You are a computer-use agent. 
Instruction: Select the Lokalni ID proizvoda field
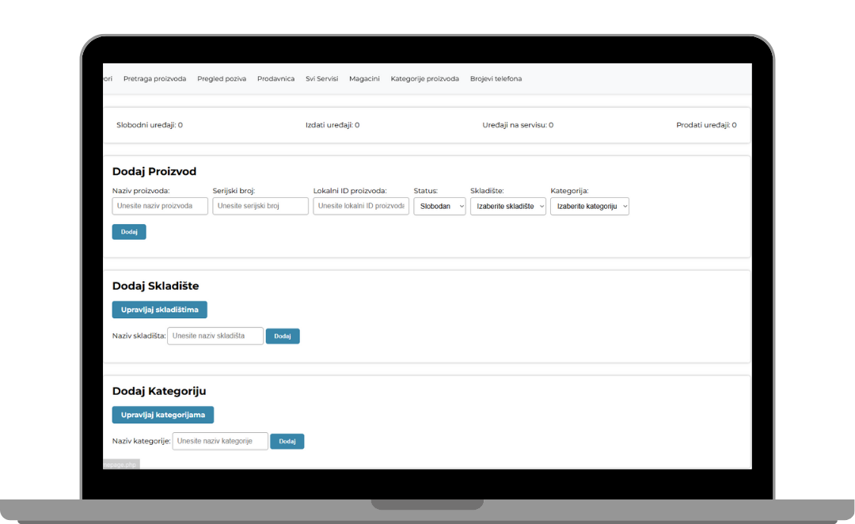pos(361,206)
